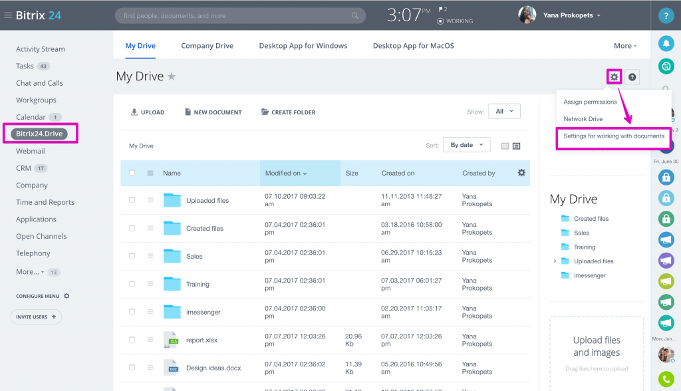This screenshot has width=681, height=391.
Task: Select Assign permissions menu item
Action: (x=590, y=102)
